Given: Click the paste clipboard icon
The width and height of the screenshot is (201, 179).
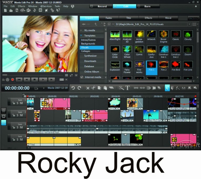Looking at the screenshot, I should 105,88.
